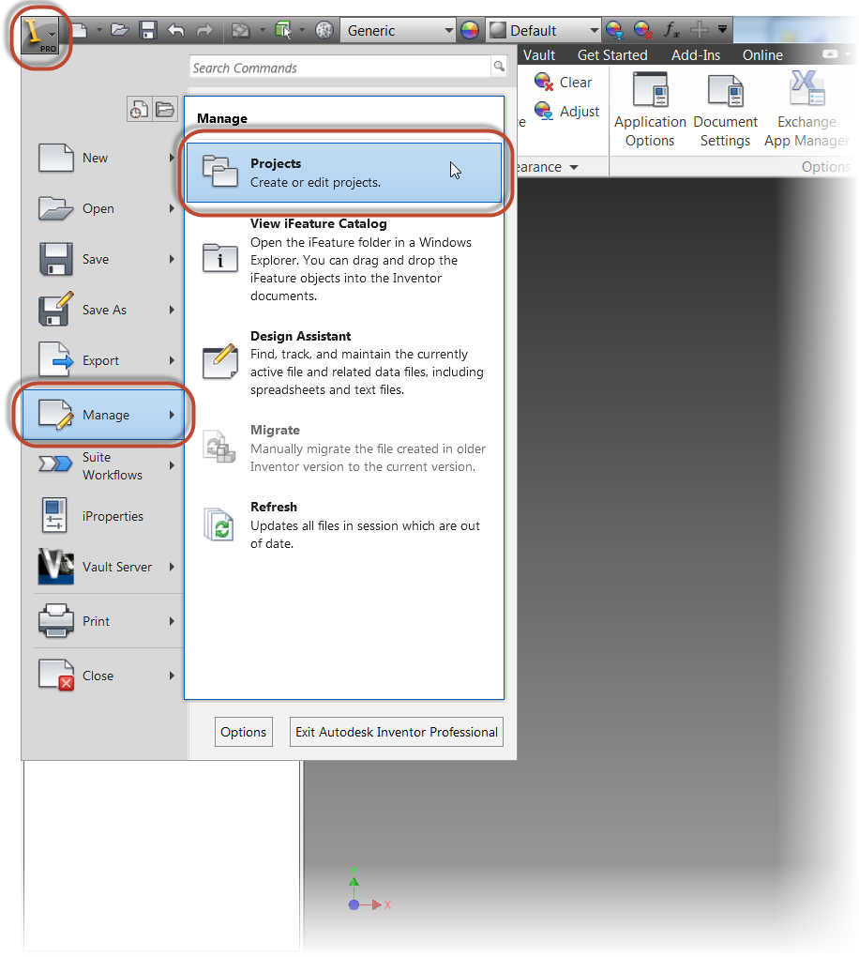859x957 pixels.
Task: Click Exit Autodesk Inventor Professional button
Action: pyautogui.click(x=397, y=732)
